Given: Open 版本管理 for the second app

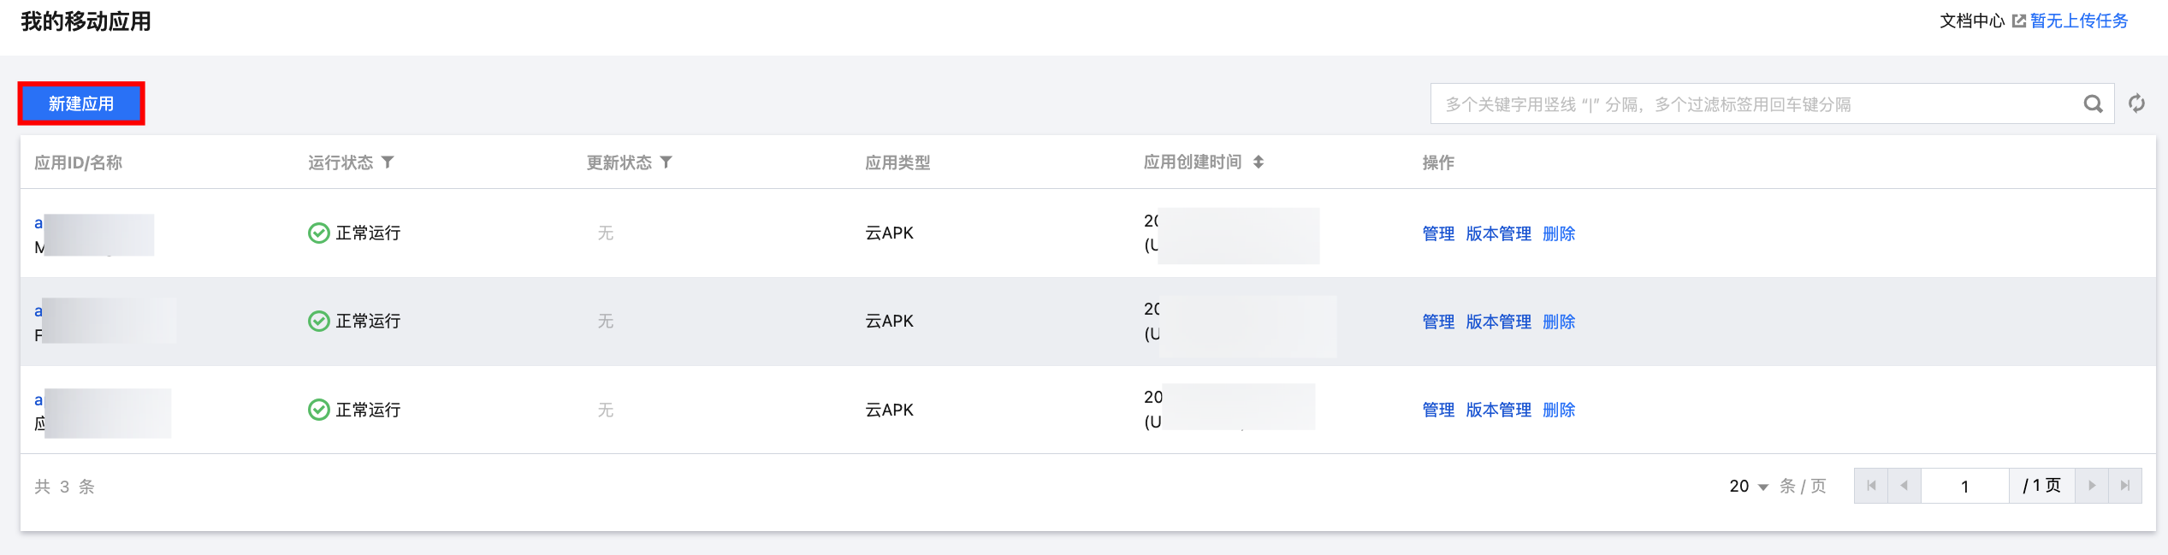Looking at the screenshot, I should pyautogui.click(x=1498, y=322).
